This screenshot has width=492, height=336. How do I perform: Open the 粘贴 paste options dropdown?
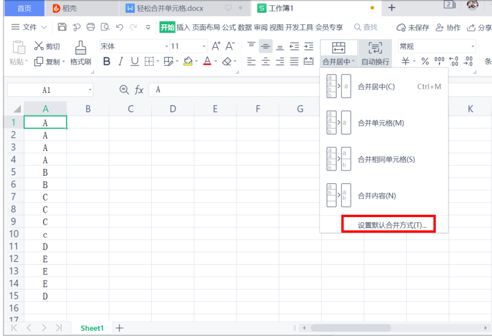[x=27, y=62]
